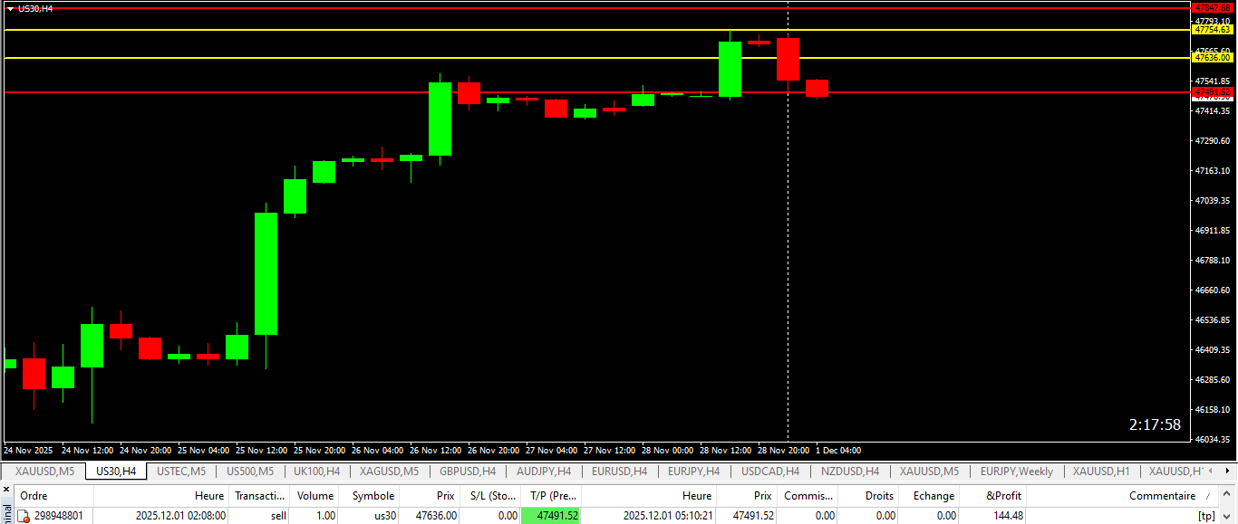Open the US500,M5 chart tab
This screenshot has height=524, width=1238.
point(249,472)
